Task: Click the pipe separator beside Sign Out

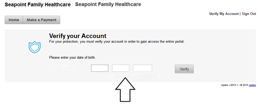Action: [240, 14]
